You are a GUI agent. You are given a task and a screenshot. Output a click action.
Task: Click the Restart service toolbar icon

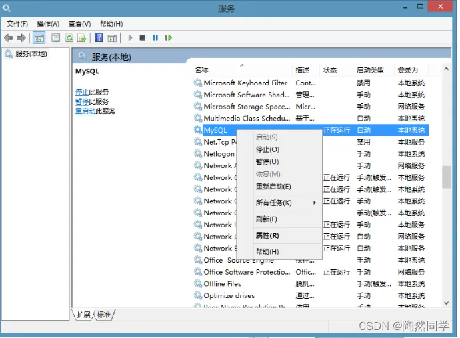pyautogui.click(x=169, y=37)
